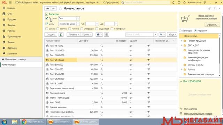Click item icon of Кромка меламин
The height and width of the screenshot is (125, 223).
coord(47,107)
